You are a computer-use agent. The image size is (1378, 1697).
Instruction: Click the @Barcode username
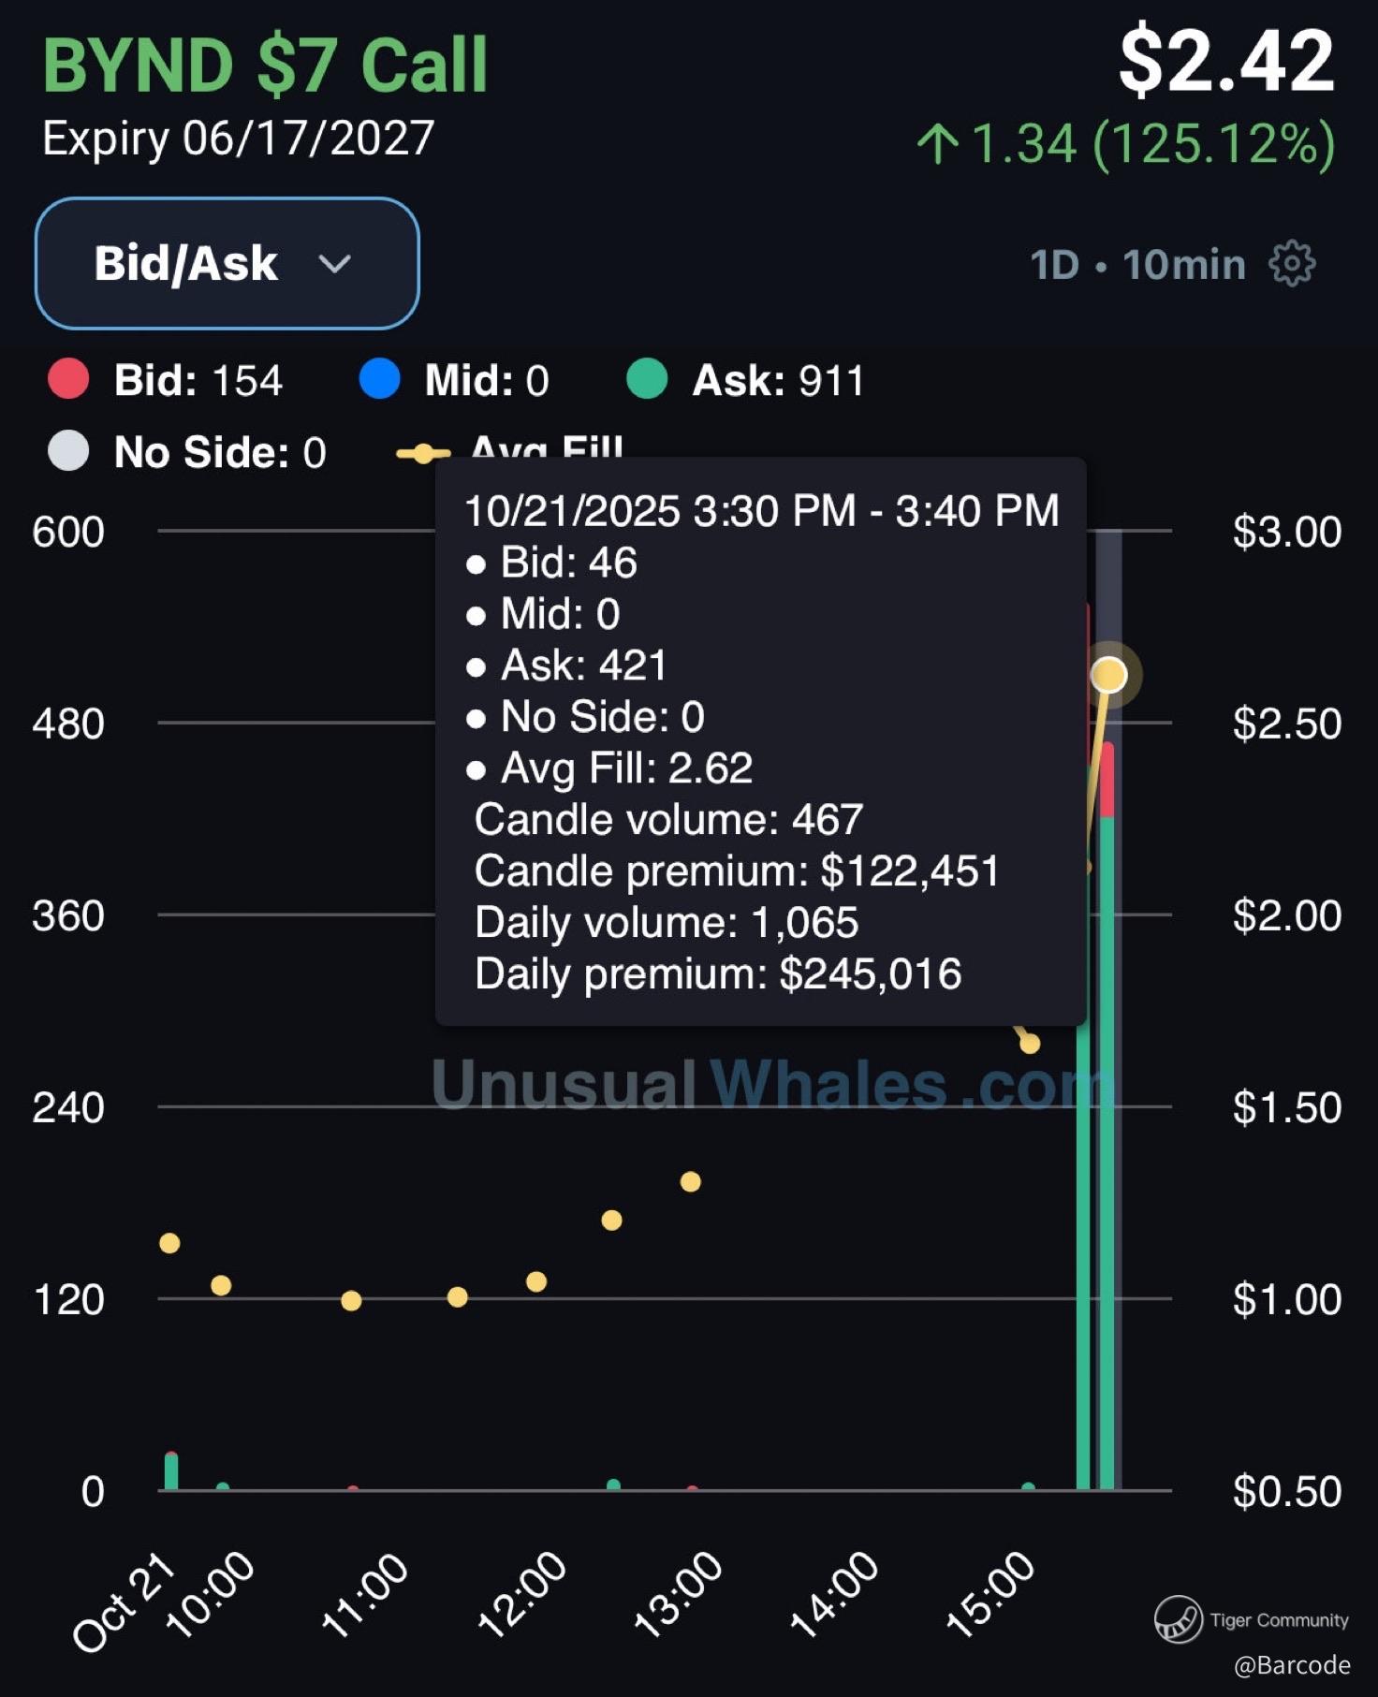1291,1665
